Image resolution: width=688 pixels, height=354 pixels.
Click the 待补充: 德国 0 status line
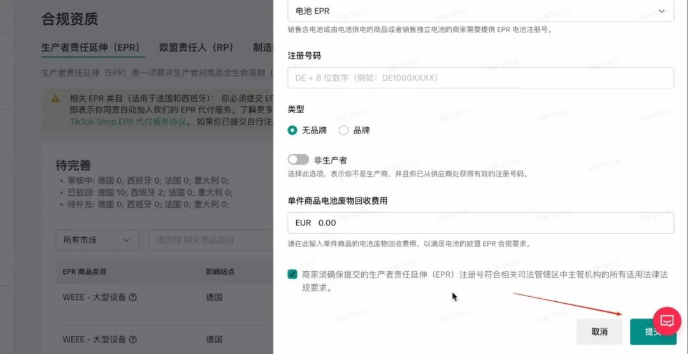pos(147,205)
